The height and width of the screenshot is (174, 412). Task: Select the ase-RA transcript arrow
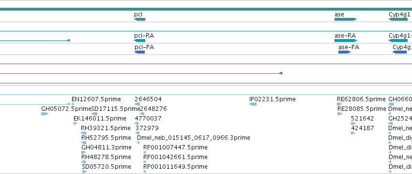point(346,40)
